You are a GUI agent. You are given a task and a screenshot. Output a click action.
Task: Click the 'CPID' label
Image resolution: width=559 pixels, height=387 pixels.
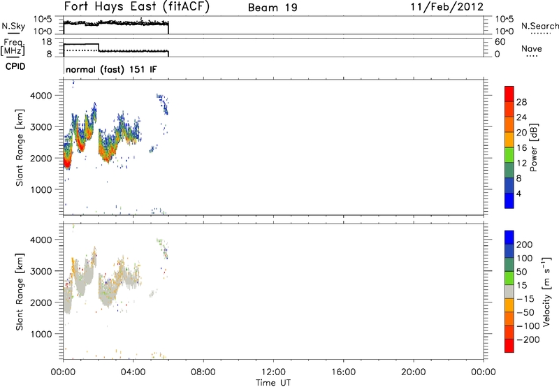[15, 66]
